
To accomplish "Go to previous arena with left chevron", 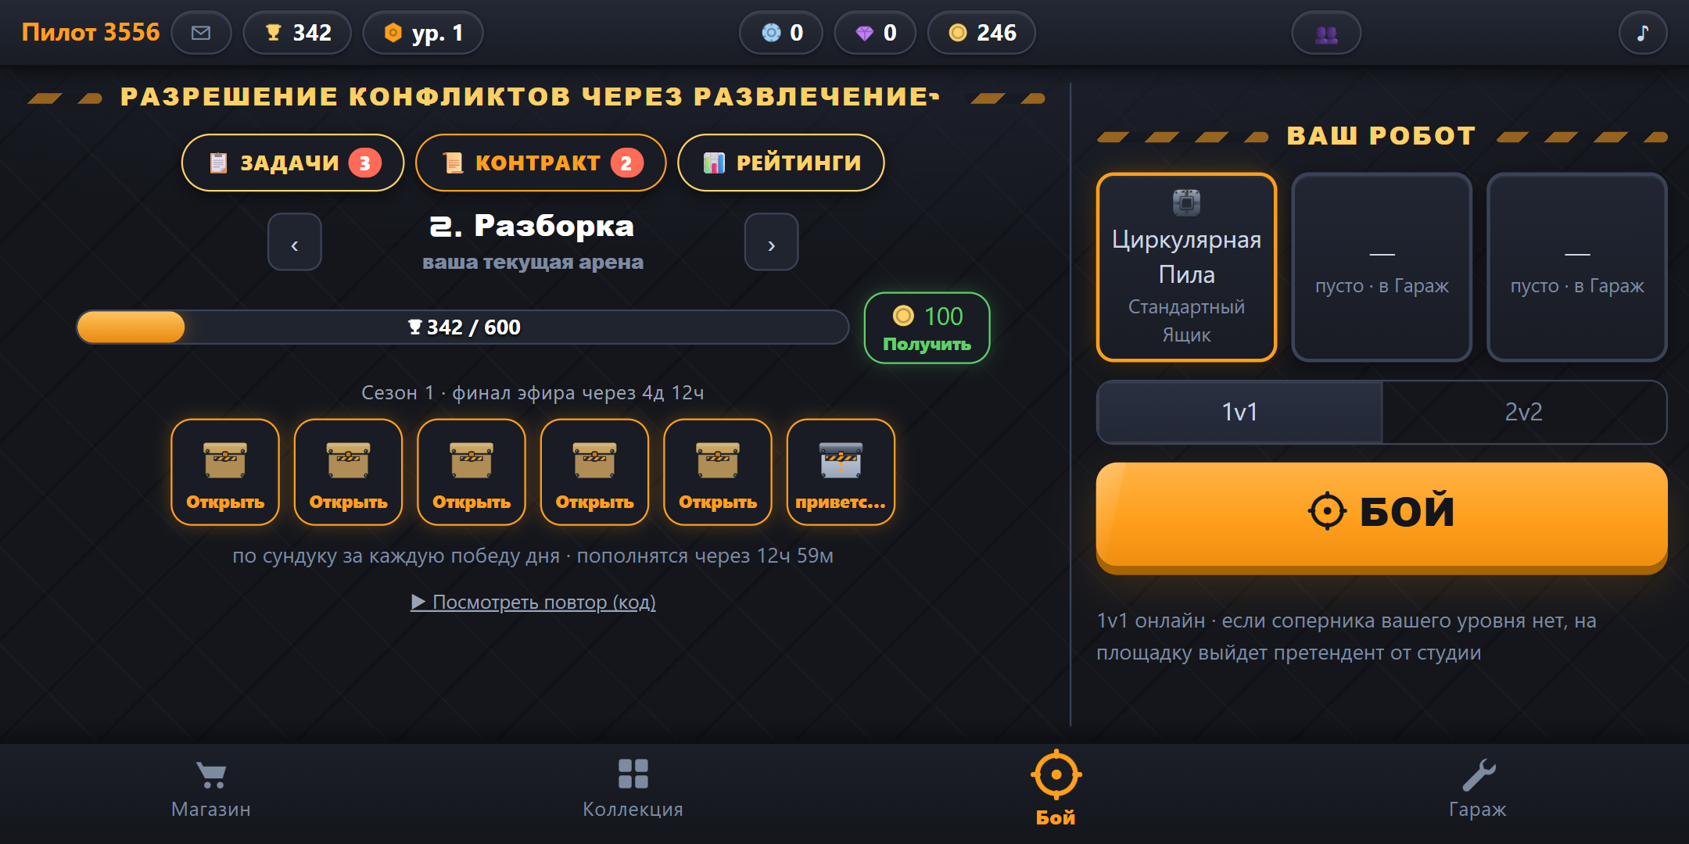I will (x=295, y=242).
